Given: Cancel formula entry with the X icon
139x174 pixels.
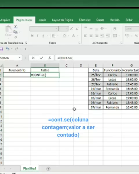Looking at the screenshot, I should pos(33,58).
